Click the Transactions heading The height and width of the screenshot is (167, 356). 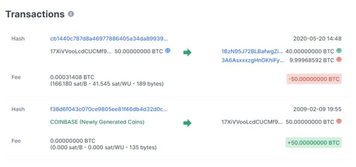(35, 14)
